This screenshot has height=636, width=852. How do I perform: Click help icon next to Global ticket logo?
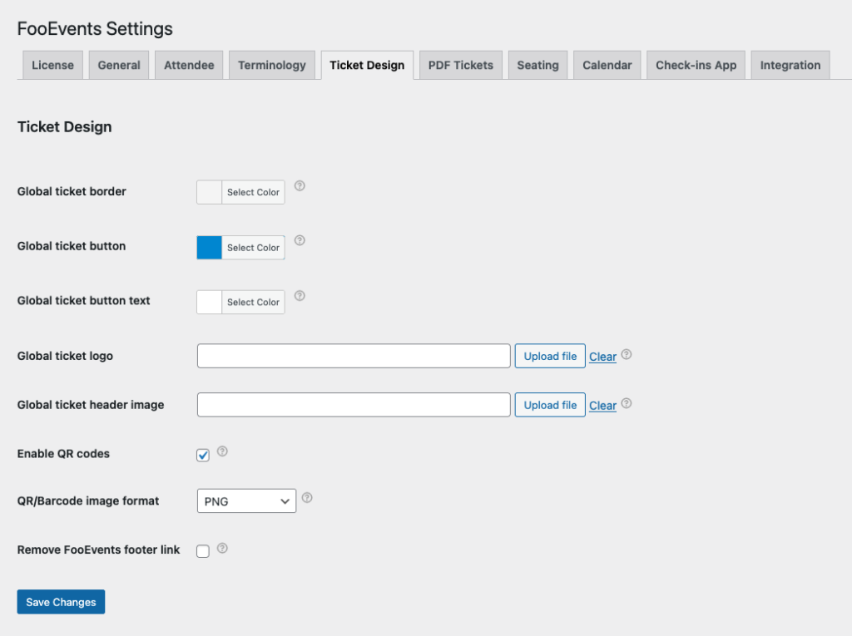point(627,354)
